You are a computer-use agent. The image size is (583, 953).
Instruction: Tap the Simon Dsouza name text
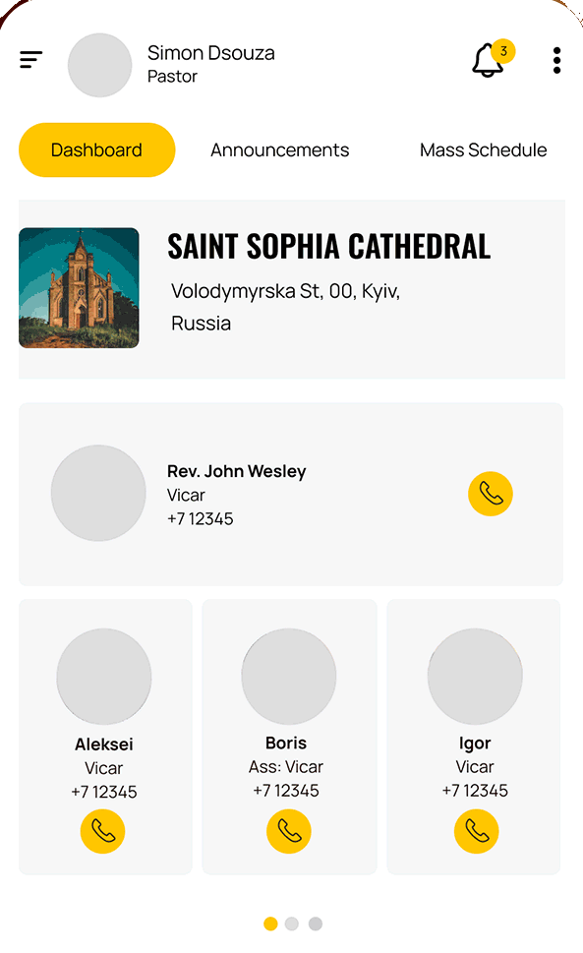pos(211,53)
